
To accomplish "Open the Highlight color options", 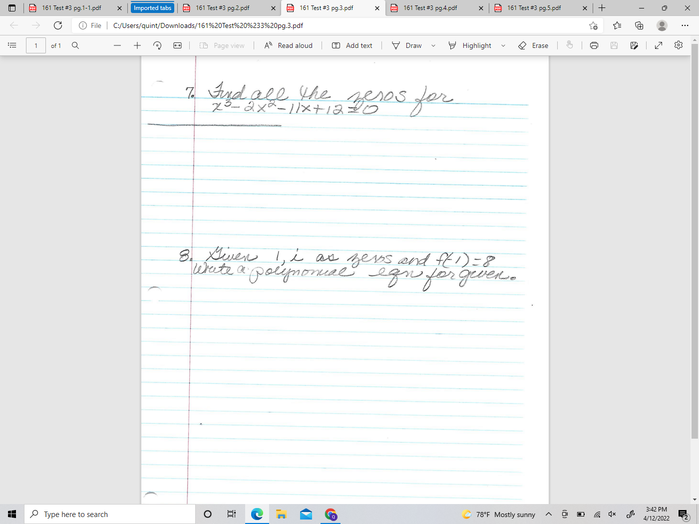I will click(x=503, y=45).
